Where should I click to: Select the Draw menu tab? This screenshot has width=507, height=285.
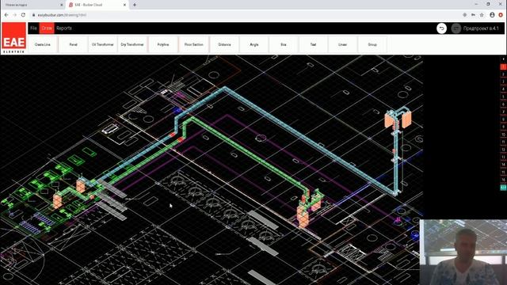(47, 28)
